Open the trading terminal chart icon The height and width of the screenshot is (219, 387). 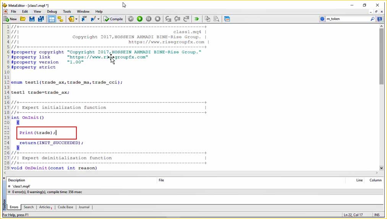[x=227, y=19]
